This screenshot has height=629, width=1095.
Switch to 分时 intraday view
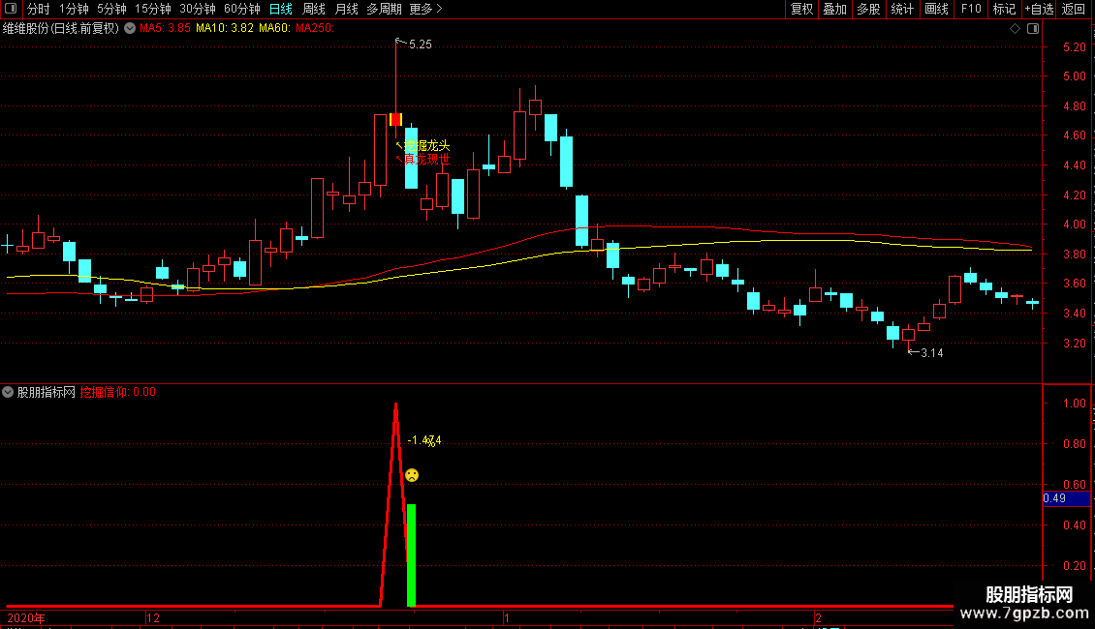tap(39, 9)
